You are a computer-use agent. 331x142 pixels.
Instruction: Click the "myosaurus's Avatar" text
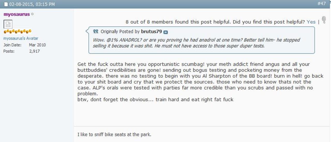click(21, 38)
